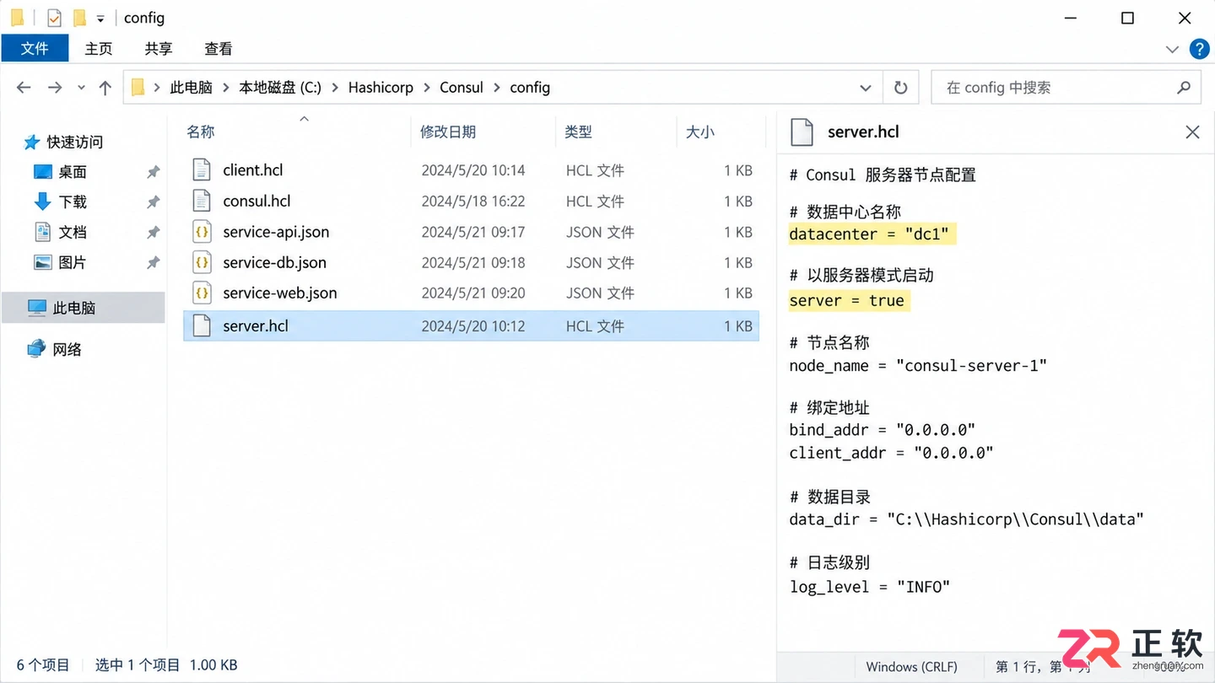
Task: Select 快速访问 in the navigation pane
Action: coord(63,142)
